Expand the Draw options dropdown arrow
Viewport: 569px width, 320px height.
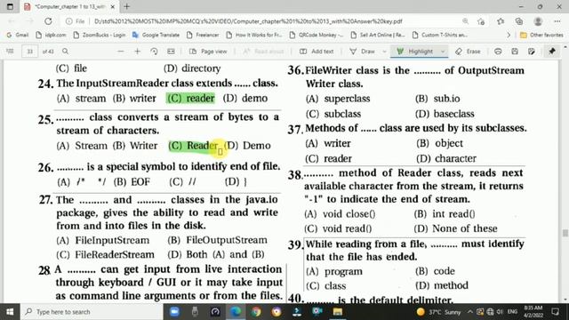(384, 52)
